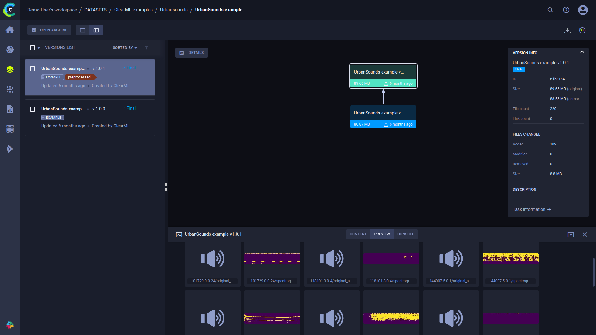Image resolution: width=596 pixels, height=335 pixels.
Task: Click the filter icon next to SORTED BY
Action: click(x=147, y=47)
